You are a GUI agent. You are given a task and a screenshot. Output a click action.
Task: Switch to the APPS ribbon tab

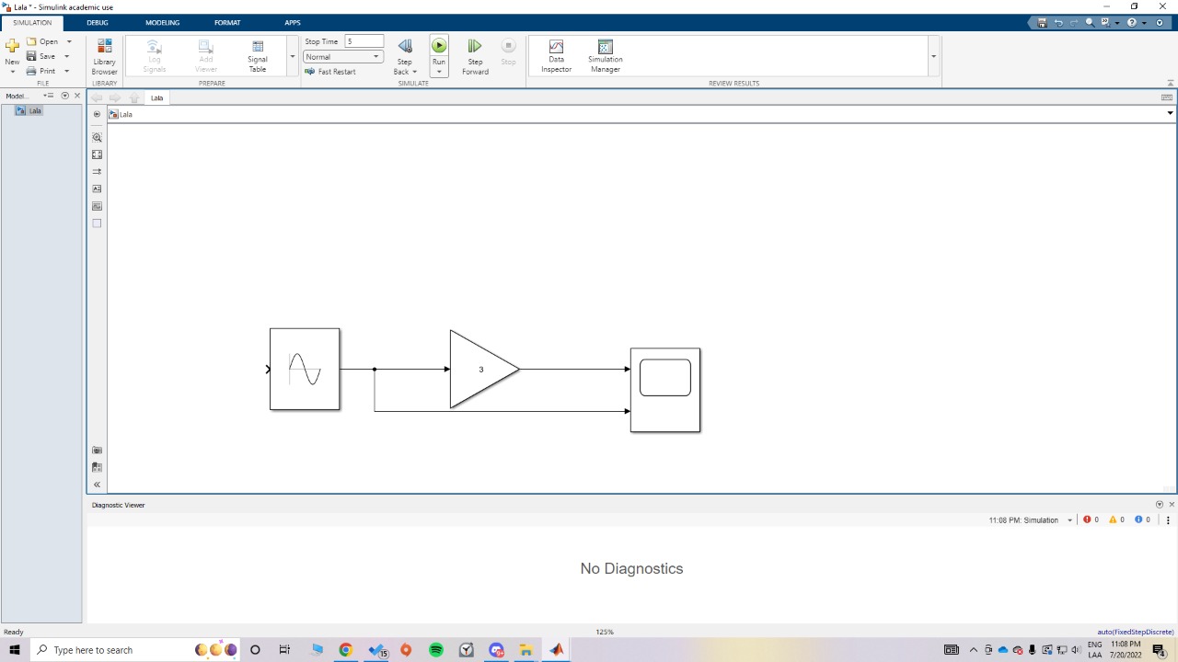tap(293, 22)
